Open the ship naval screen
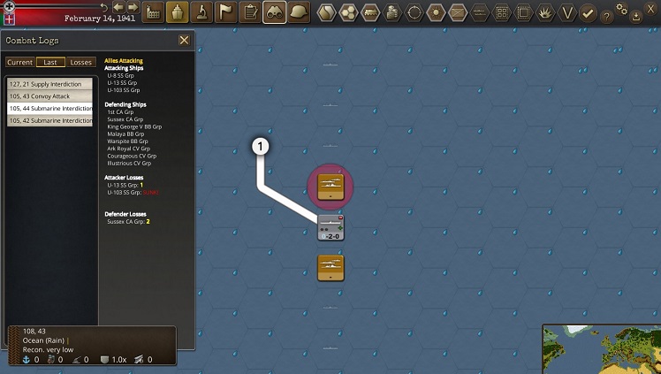Screen dimensions: 661x374 pos(177,11)
